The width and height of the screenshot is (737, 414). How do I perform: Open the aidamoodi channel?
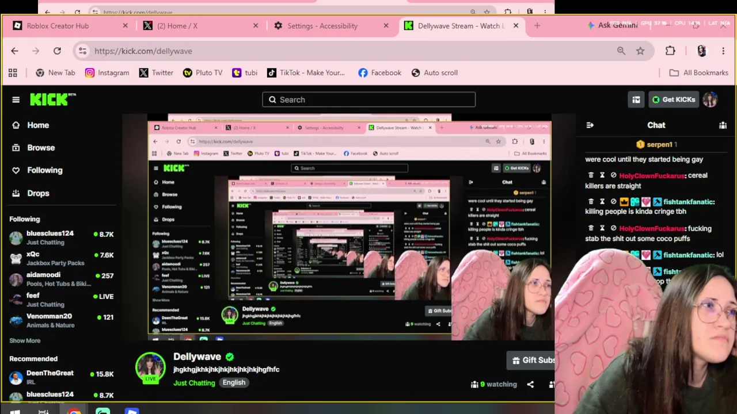[62, 279]
